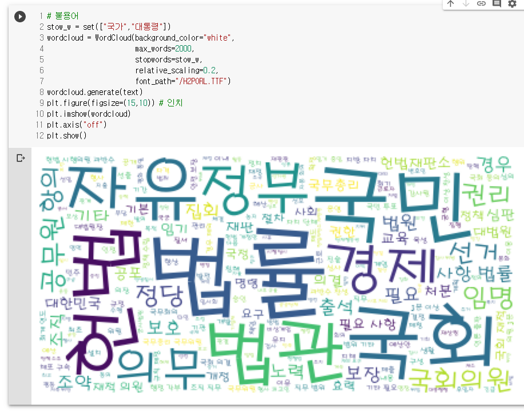Click the font_path '/H2PORL.TTF' string

coord(201,81)
